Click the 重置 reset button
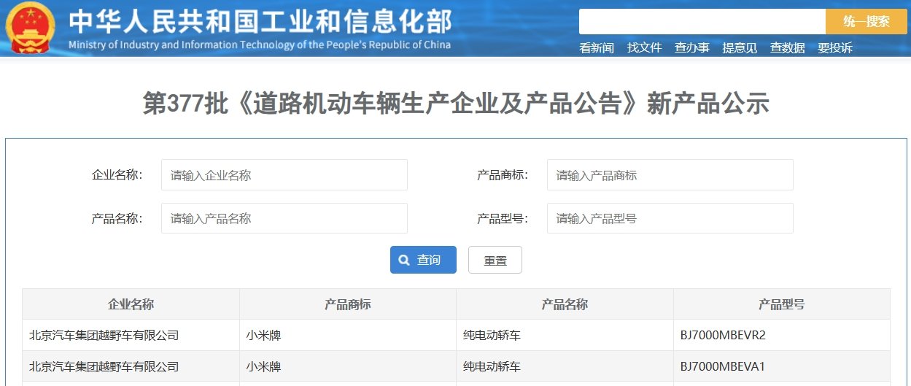The height and width of the screenshot is (386, 911). click(495, 260)
